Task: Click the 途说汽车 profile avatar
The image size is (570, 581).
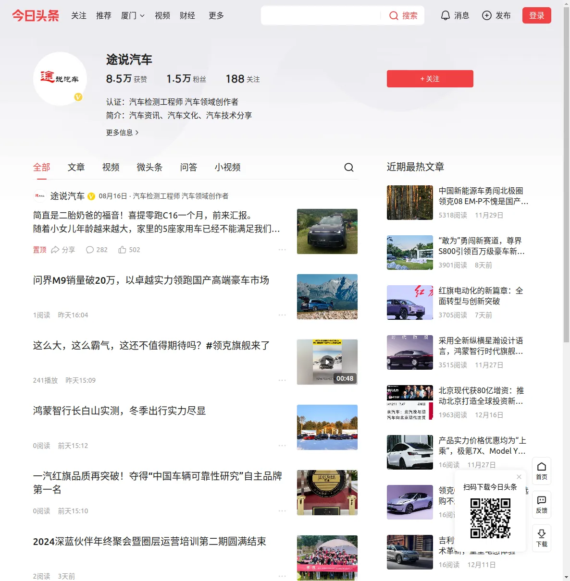Action: (60, 79)
